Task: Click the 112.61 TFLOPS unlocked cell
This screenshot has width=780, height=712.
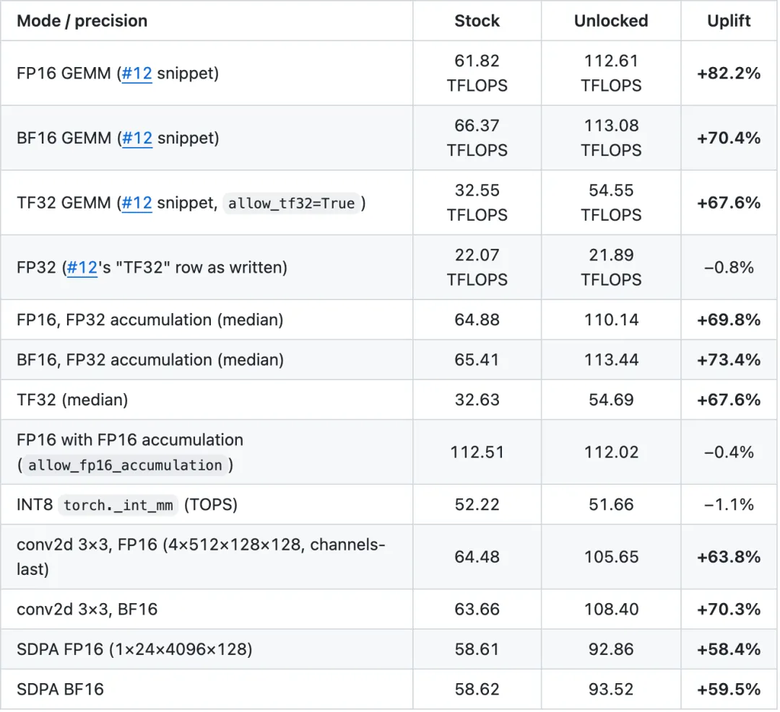Action: click(x=611, y=73)
